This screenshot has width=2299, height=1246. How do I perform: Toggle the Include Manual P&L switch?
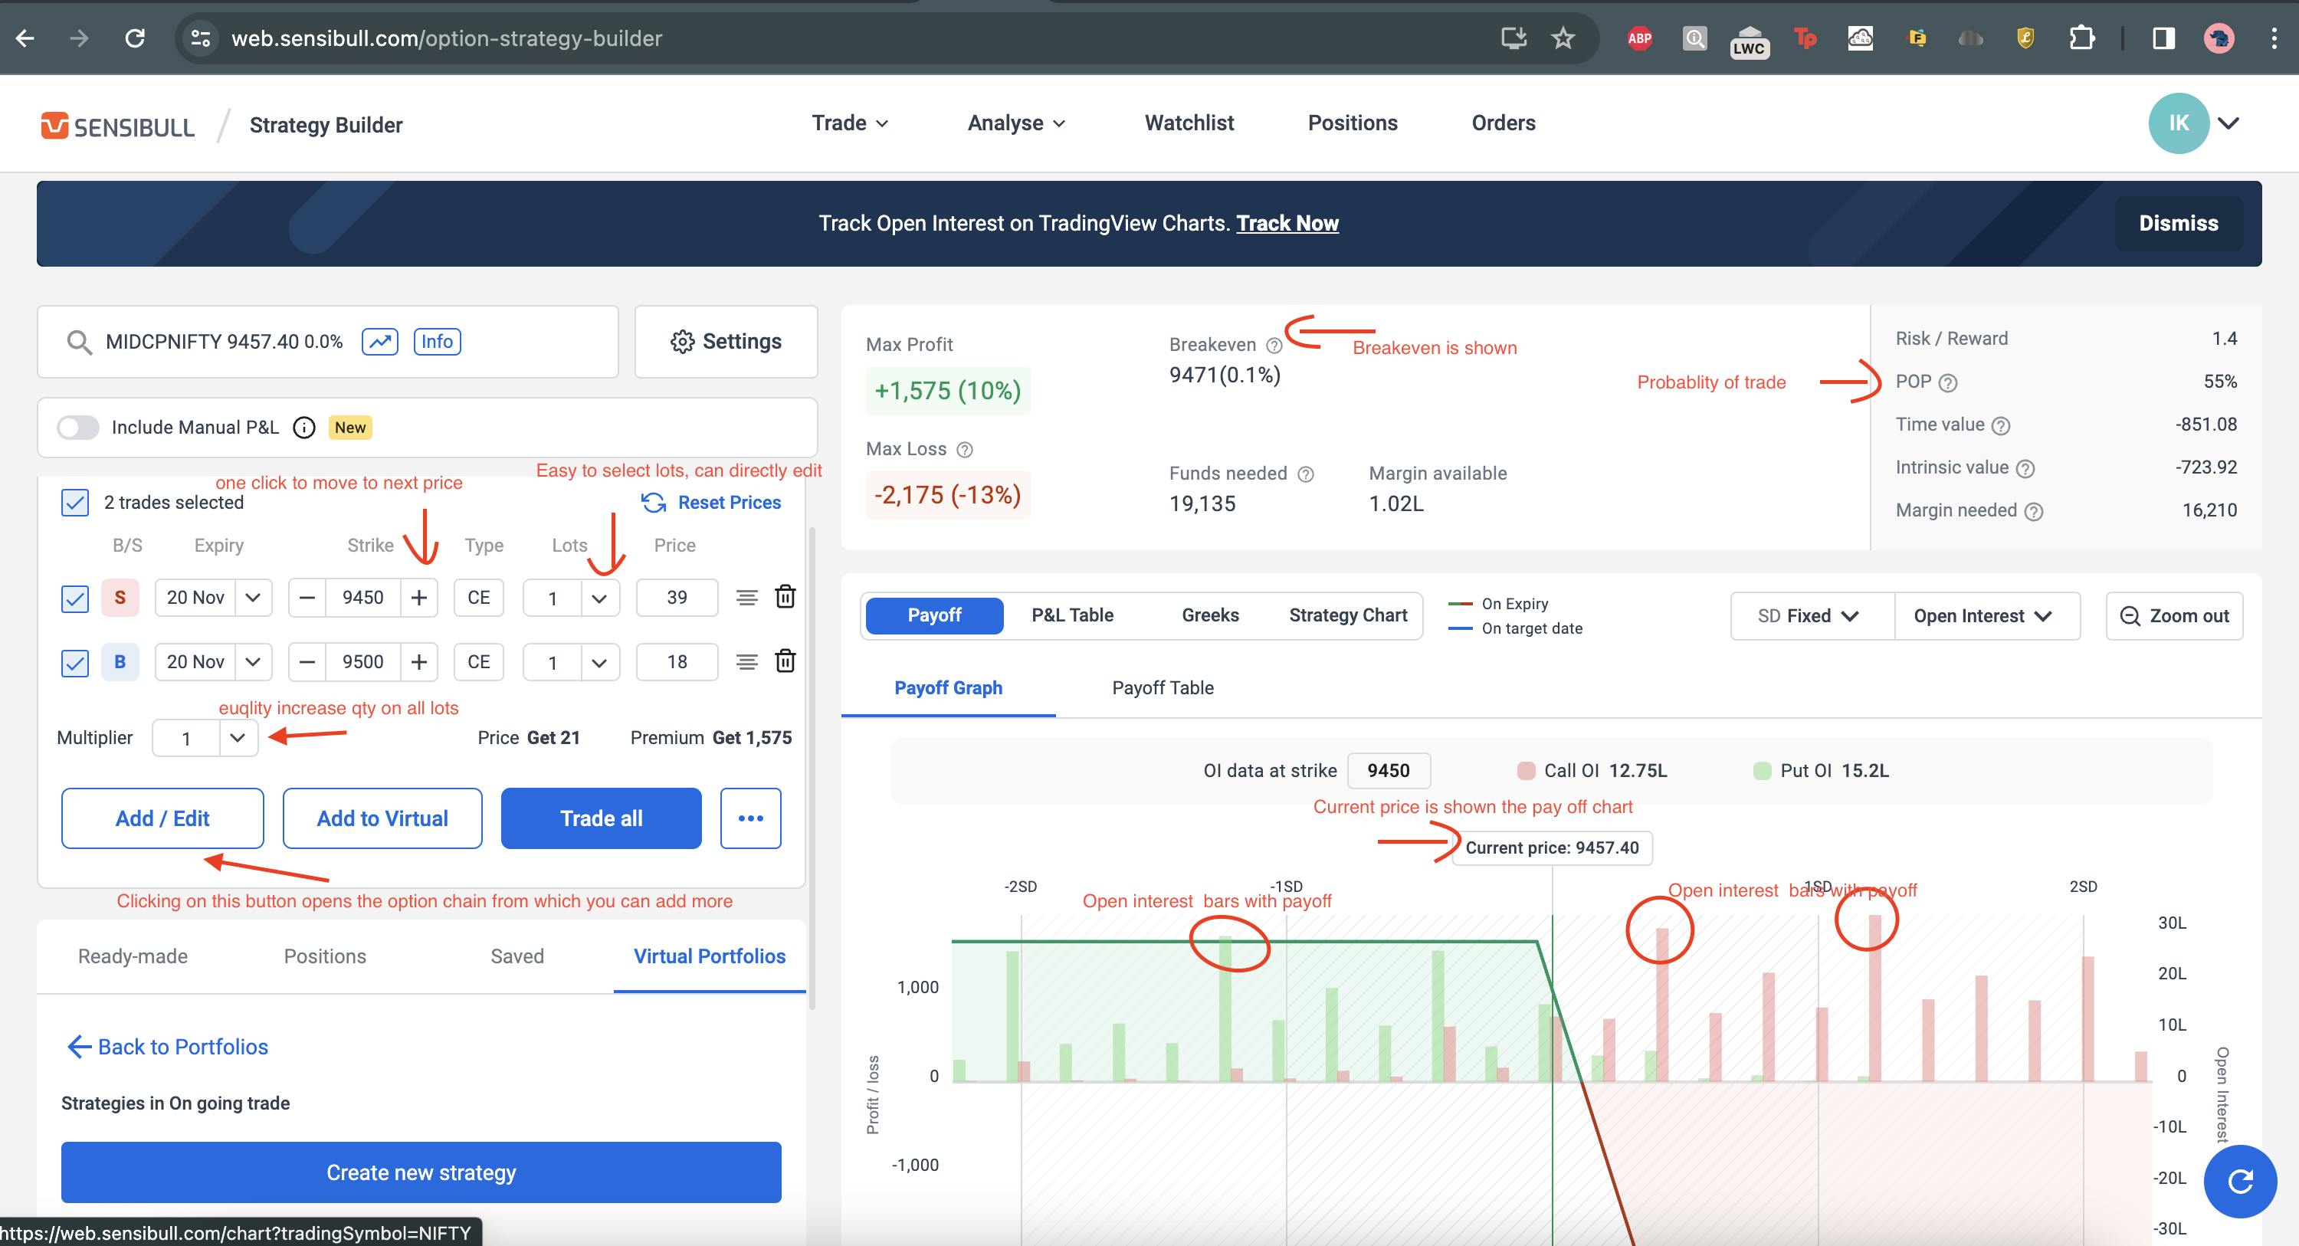point(77,428)
